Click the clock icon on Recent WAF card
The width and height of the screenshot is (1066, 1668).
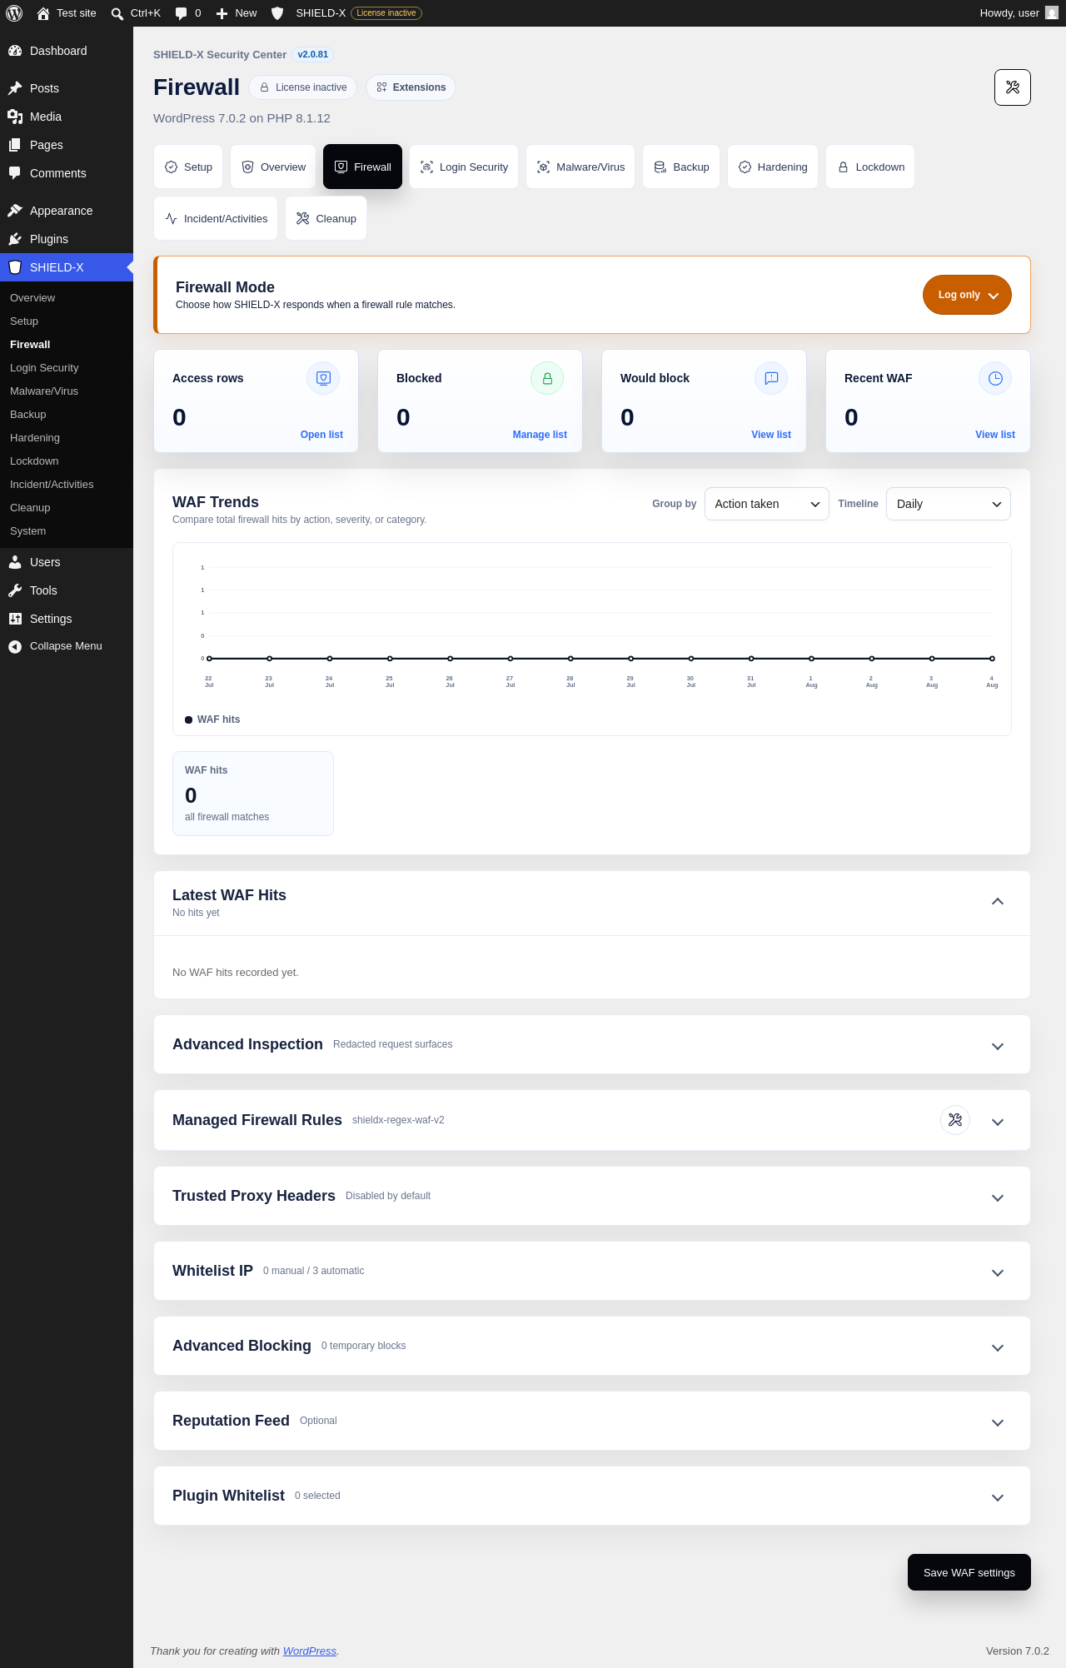coord(995,378)
